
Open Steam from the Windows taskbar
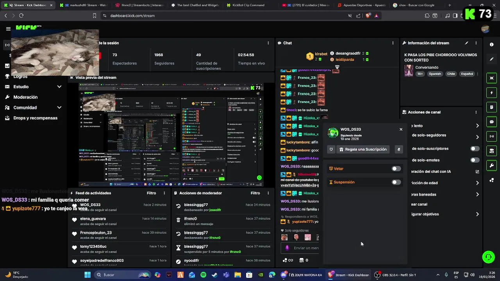point(214,275)
